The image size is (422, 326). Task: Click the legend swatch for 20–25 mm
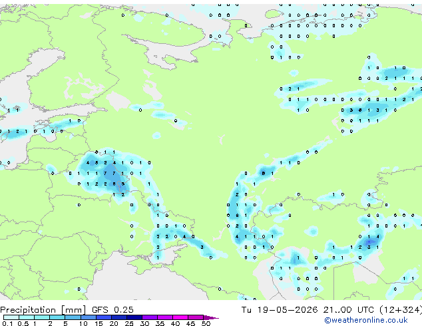click(x=119, y=317)
